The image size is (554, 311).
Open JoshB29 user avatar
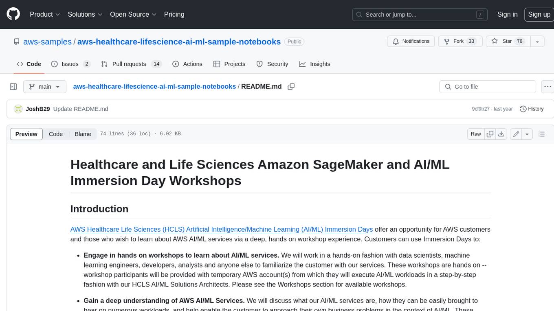pos(18,109)
